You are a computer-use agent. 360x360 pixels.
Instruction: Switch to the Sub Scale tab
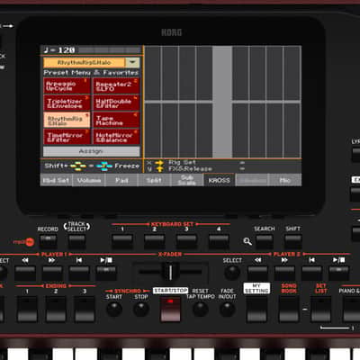[x=187, y=180]
